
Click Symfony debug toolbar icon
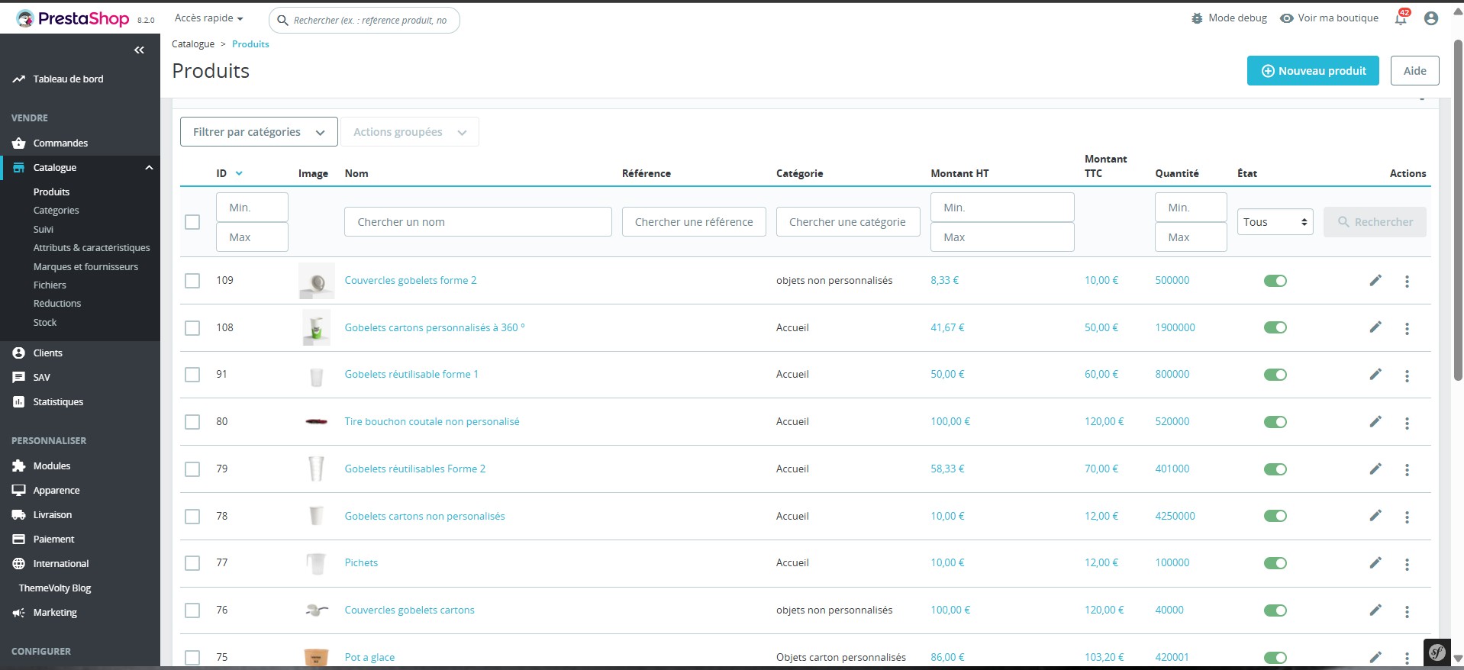pos(1437,652)
